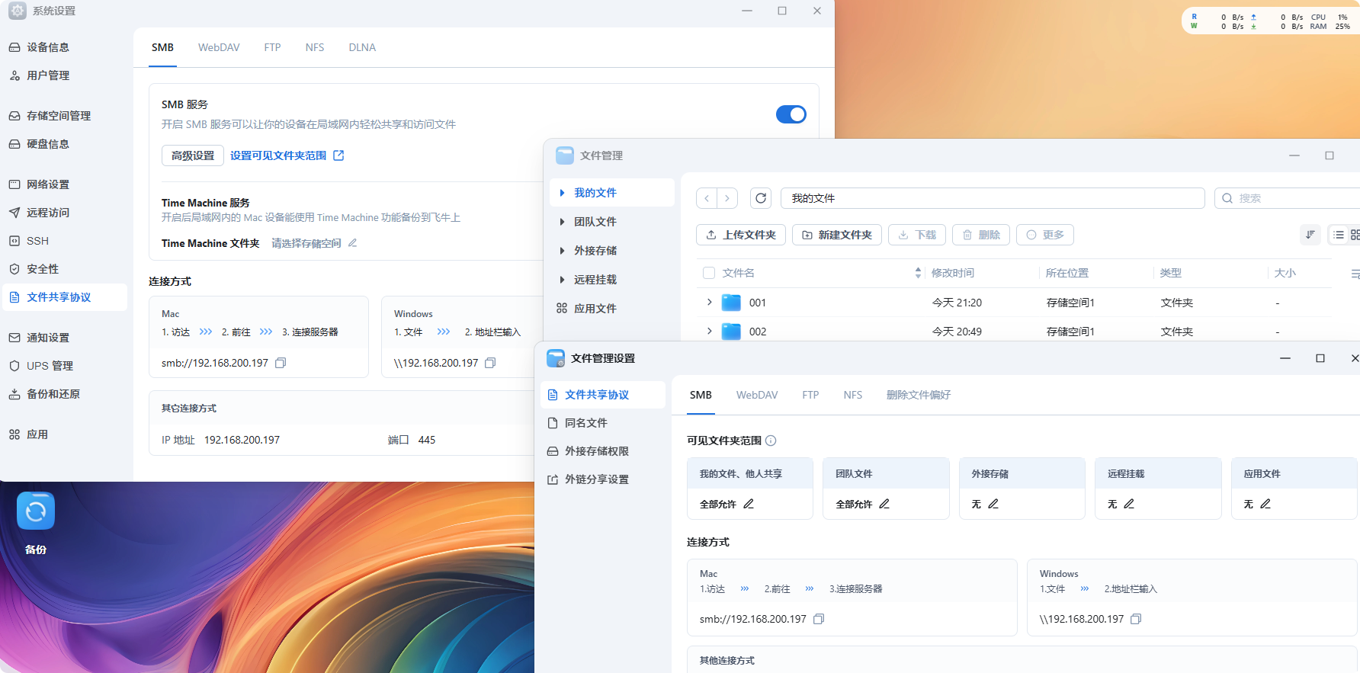Screen dimensions: 1360x673
Task: Go forward in File Manager navigation
Action: click(x=727, y=198)
